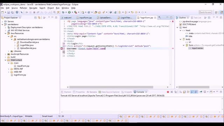Open the Refactor menu
Image resolution: width=224 pixels, height=126 pixels.
(x=23, y=8)
